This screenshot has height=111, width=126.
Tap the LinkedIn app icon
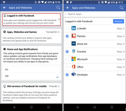click(x=74, y=28)
